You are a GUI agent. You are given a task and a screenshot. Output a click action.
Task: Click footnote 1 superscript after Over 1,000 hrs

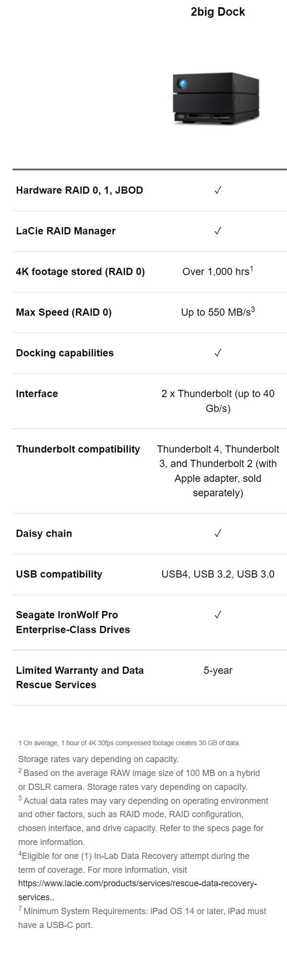pos(252,269)
